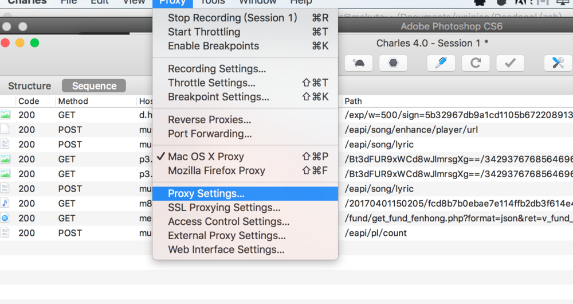Click the turtle throttling toolbar icon
The width and height of the screenshot is (573, 304).
(359, 63)
